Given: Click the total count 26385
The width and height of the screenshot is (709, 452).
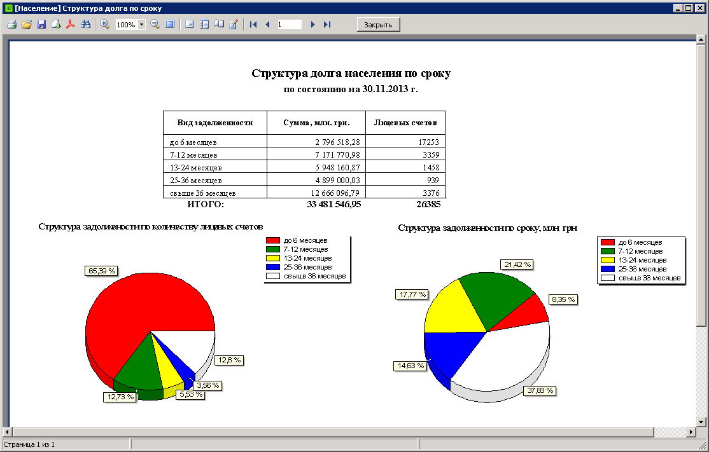Looking at the screenshot, I should [x=428, y=204].
